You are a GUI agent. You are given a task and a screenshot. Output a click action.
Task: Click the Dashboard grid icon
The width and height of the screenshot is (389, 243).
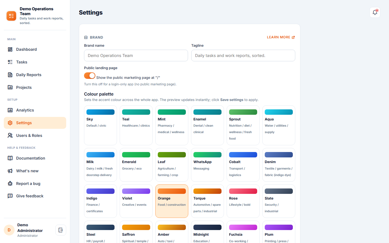pyautogui.click(x=10, y=49)
